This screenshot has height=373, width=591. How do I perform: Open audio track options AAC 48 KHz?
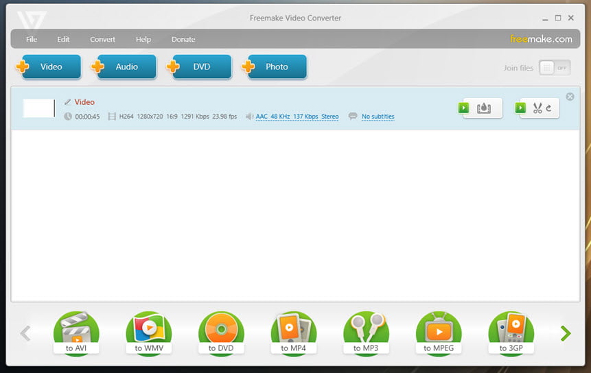tap(297, 117)
